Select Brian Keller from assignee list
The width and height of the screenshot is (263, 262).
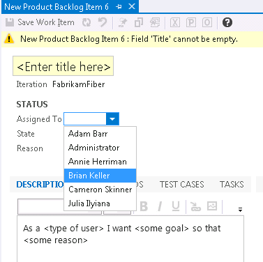(100, 176)
